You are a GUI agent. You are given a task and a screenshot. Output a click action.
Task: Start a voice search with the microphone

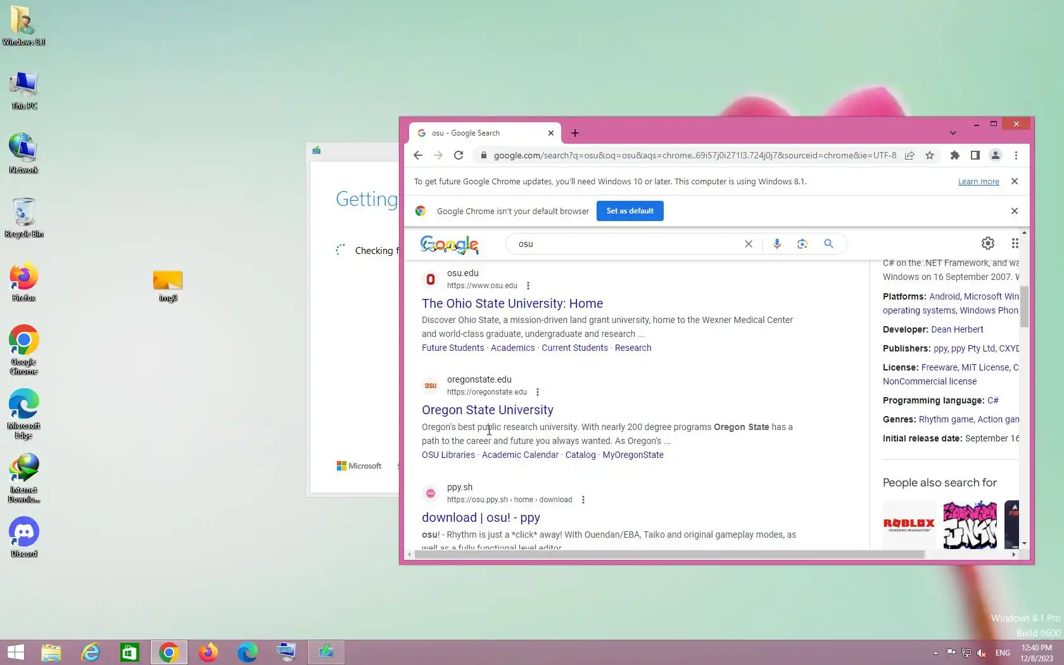click(777, 244)
